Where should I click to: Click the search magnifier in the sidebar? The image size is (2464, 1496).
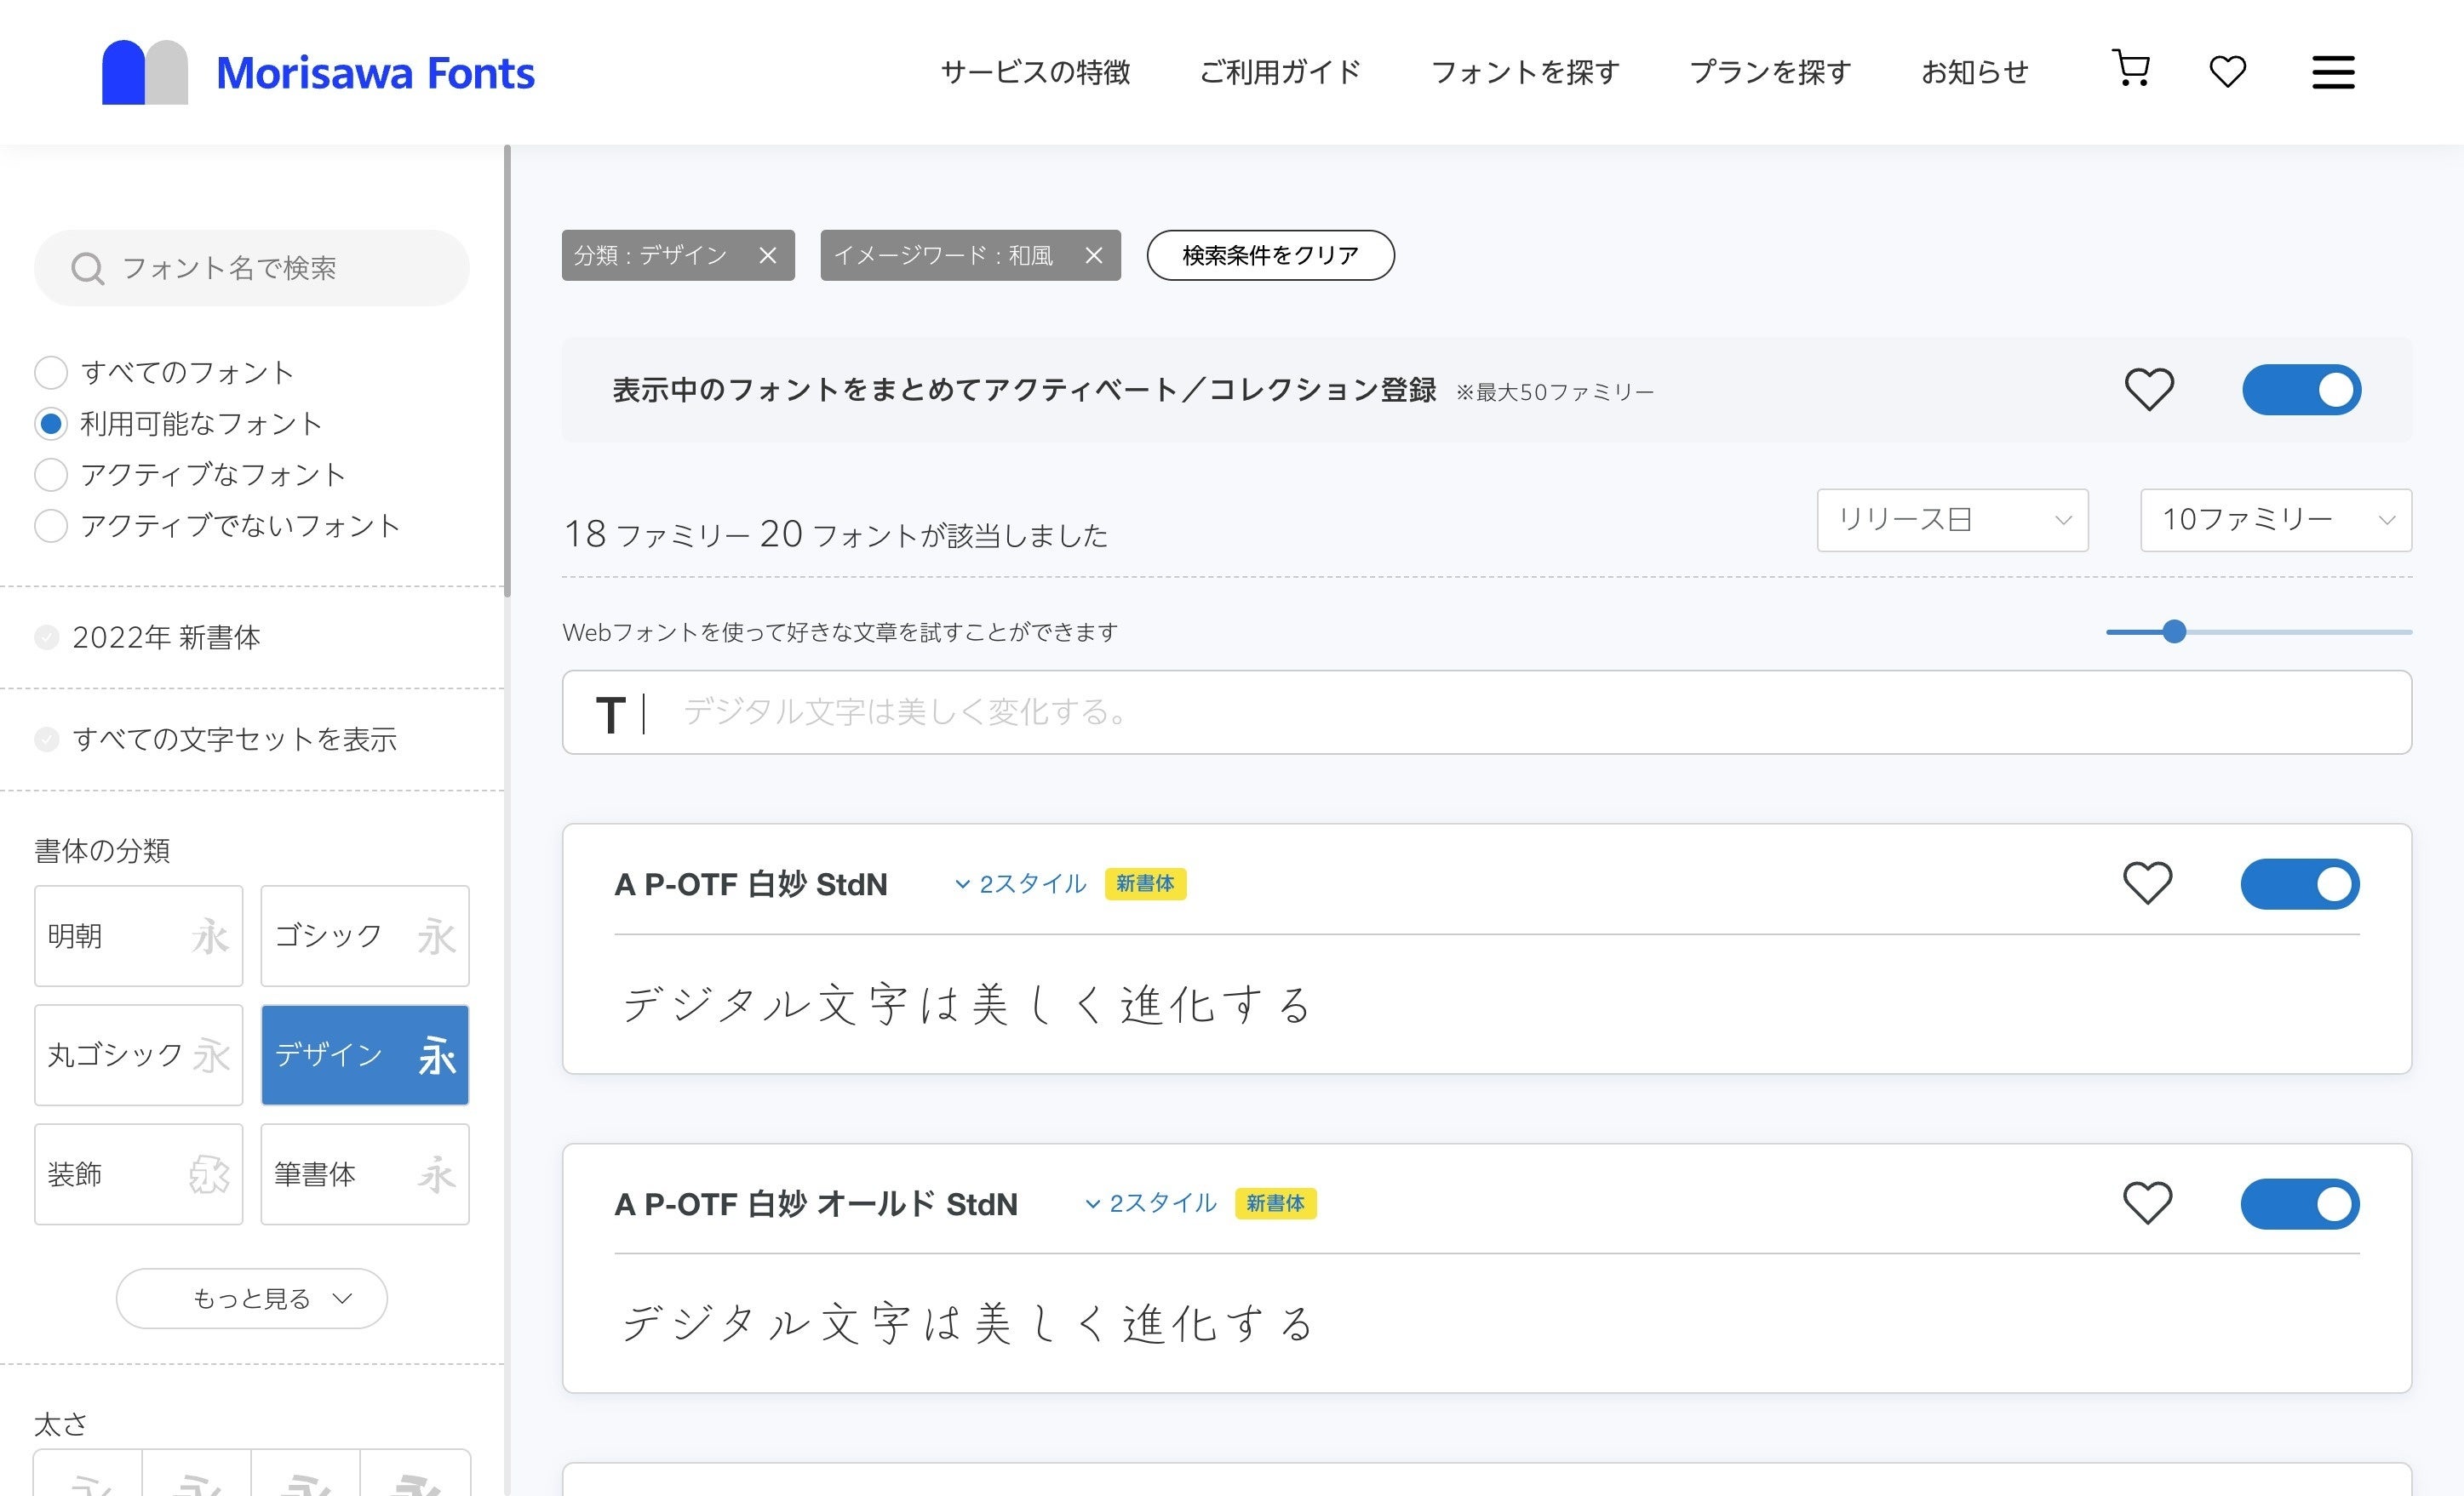click(87, 268)
